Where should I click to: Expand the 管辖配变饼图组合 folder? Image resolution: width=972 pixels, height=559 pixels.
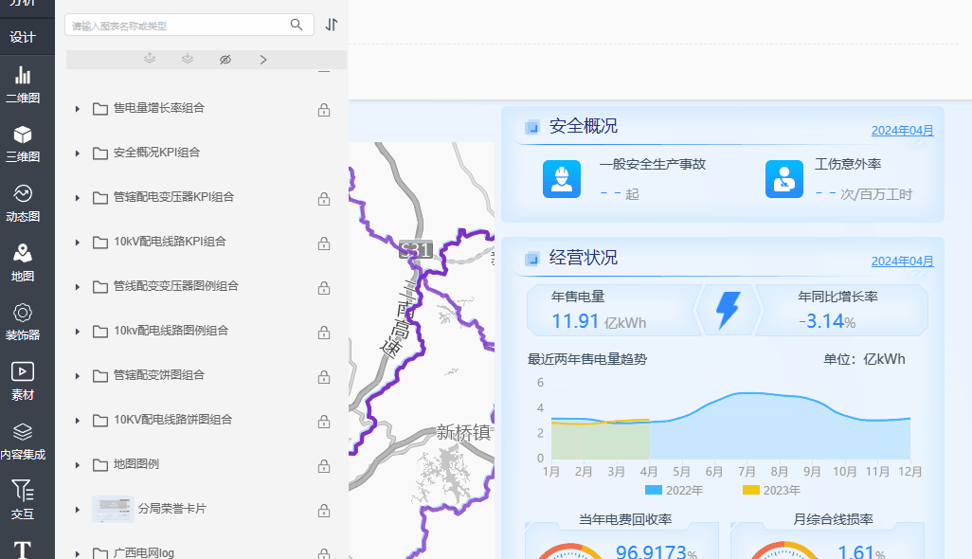(x=77, y=376)
